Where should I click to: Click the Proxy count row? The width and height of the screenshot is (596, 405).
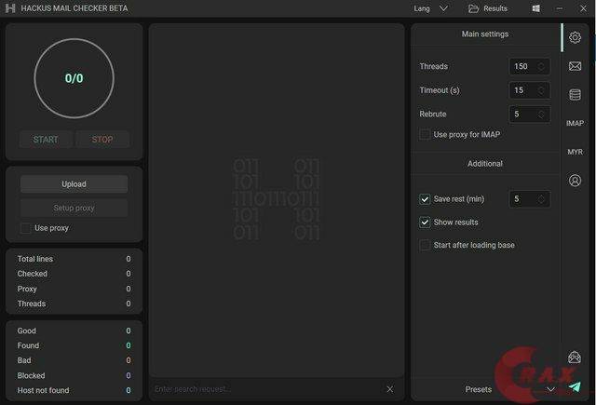pyautogui.click(x=74, y=289)
